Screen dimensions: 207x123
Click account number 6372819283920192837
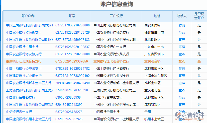pyautogui.click(x=73, y=47)
